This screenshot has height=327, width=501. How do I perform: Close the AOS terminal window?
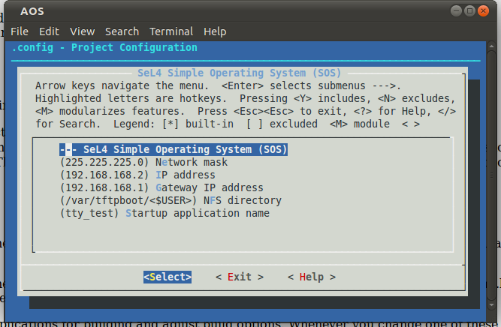(x=486, y=11)
